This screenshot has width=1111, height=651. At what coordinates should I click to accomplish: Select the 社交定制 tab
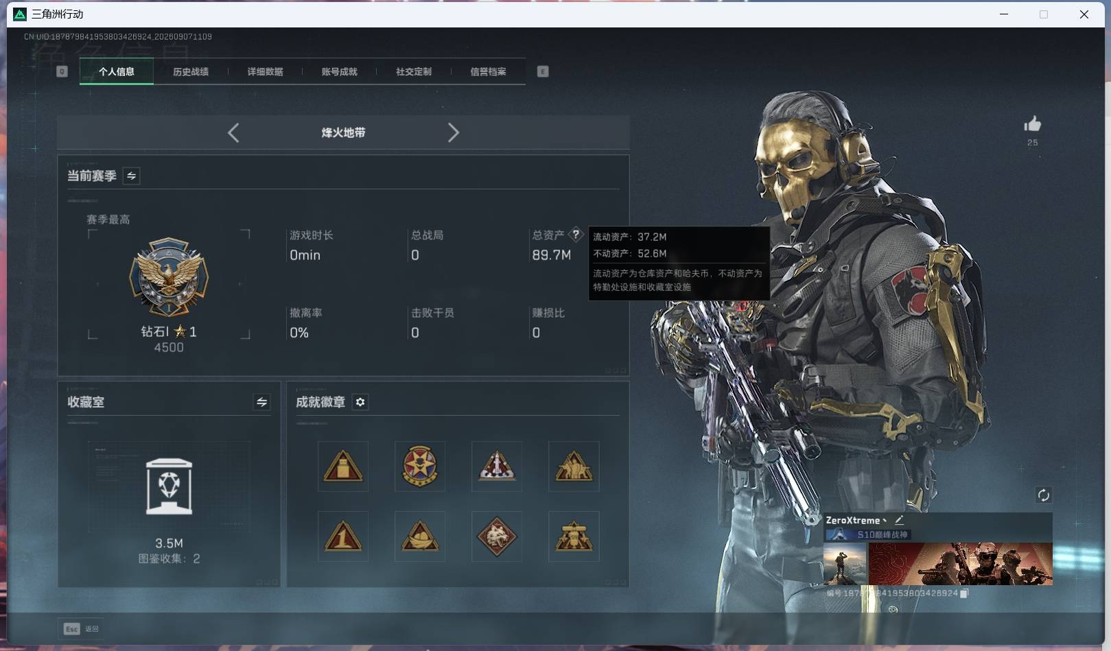pyautogui.click(x=414, y=71)
